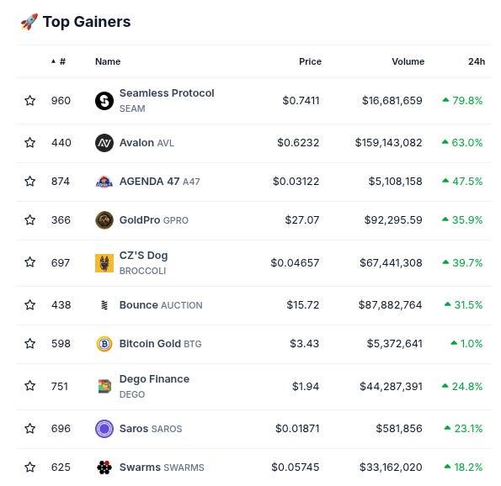The image size is (501, 486).
Task: Favorite Seamless Protocol with the star
Action: 30,101
